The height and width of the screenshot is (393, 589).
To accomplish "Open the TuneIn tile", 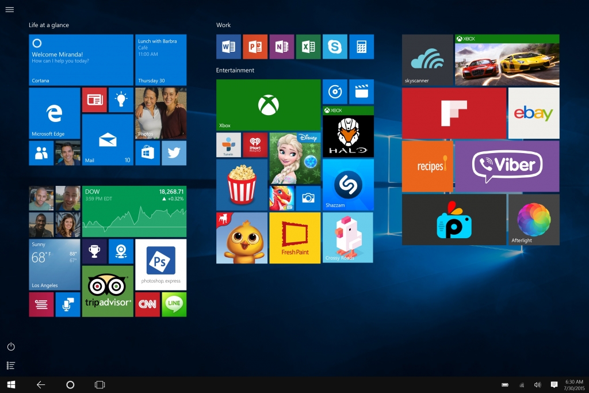I will coord(228,144).
